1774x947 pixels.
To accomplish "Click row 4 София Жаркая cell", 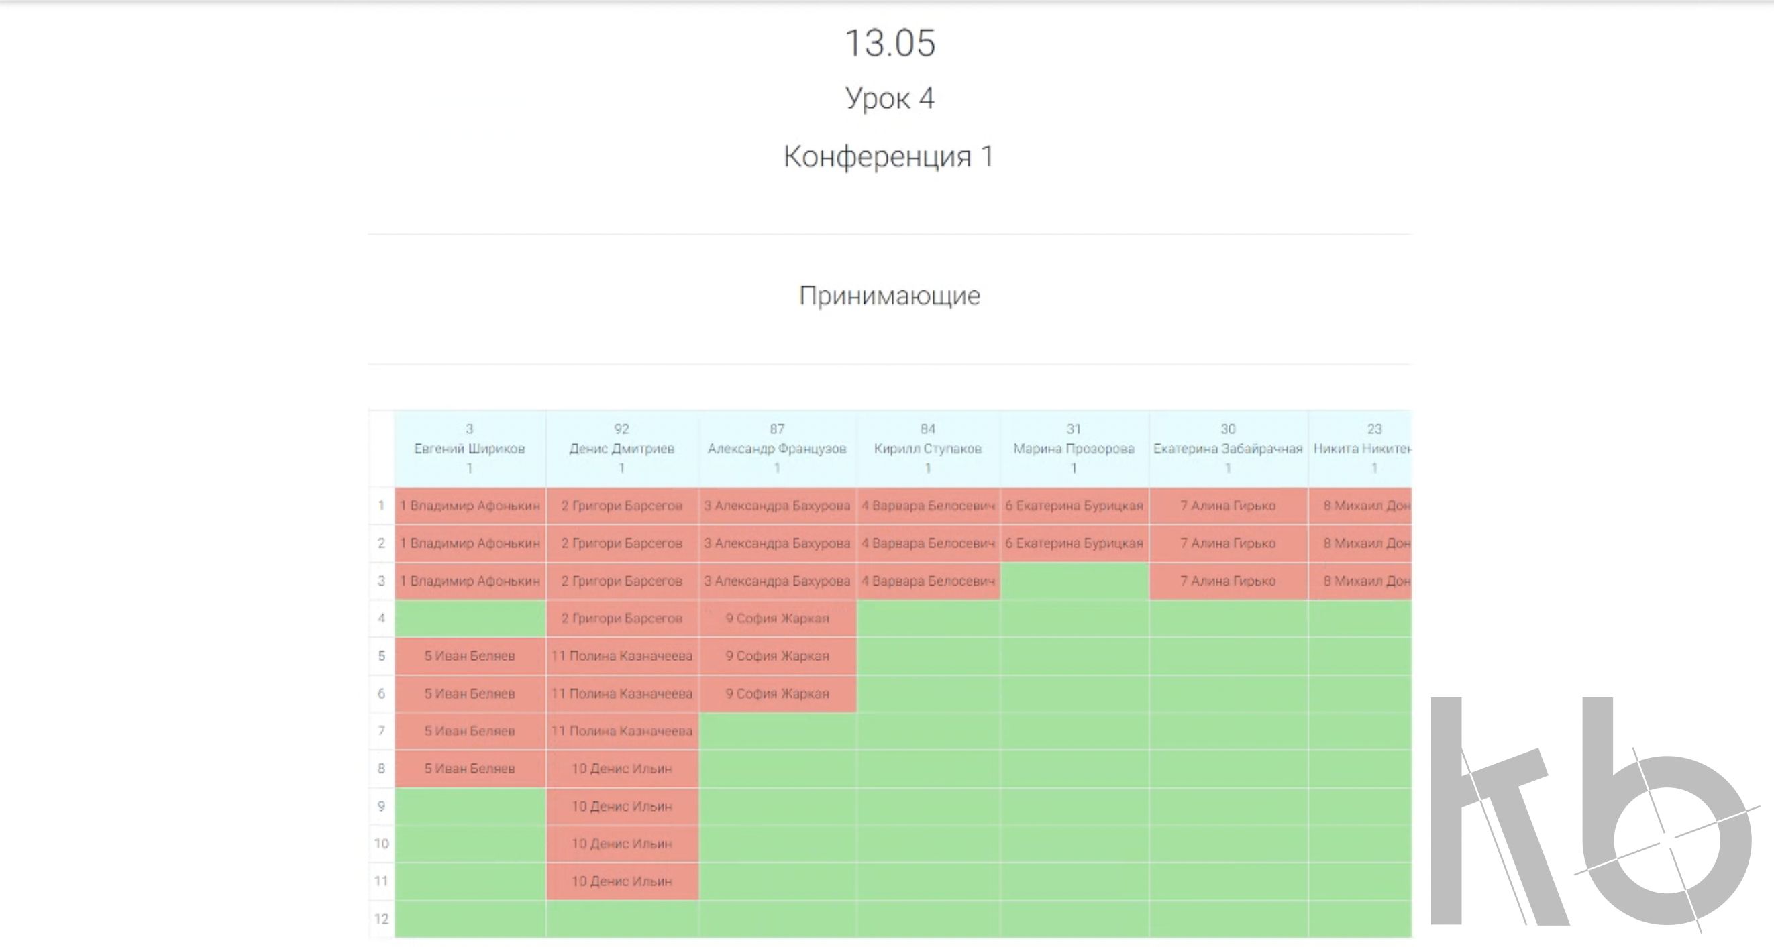I will point(777,619).
